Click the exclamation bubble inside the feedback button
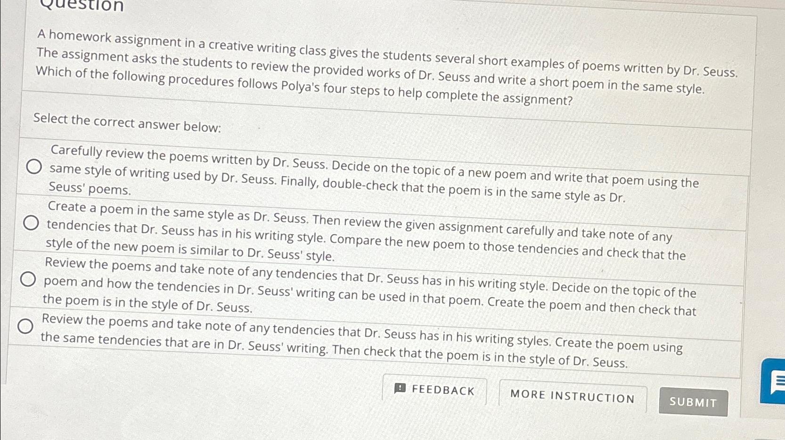Image resolution: width=785 pixels, height=440 pixels. (x=400, y=388)
